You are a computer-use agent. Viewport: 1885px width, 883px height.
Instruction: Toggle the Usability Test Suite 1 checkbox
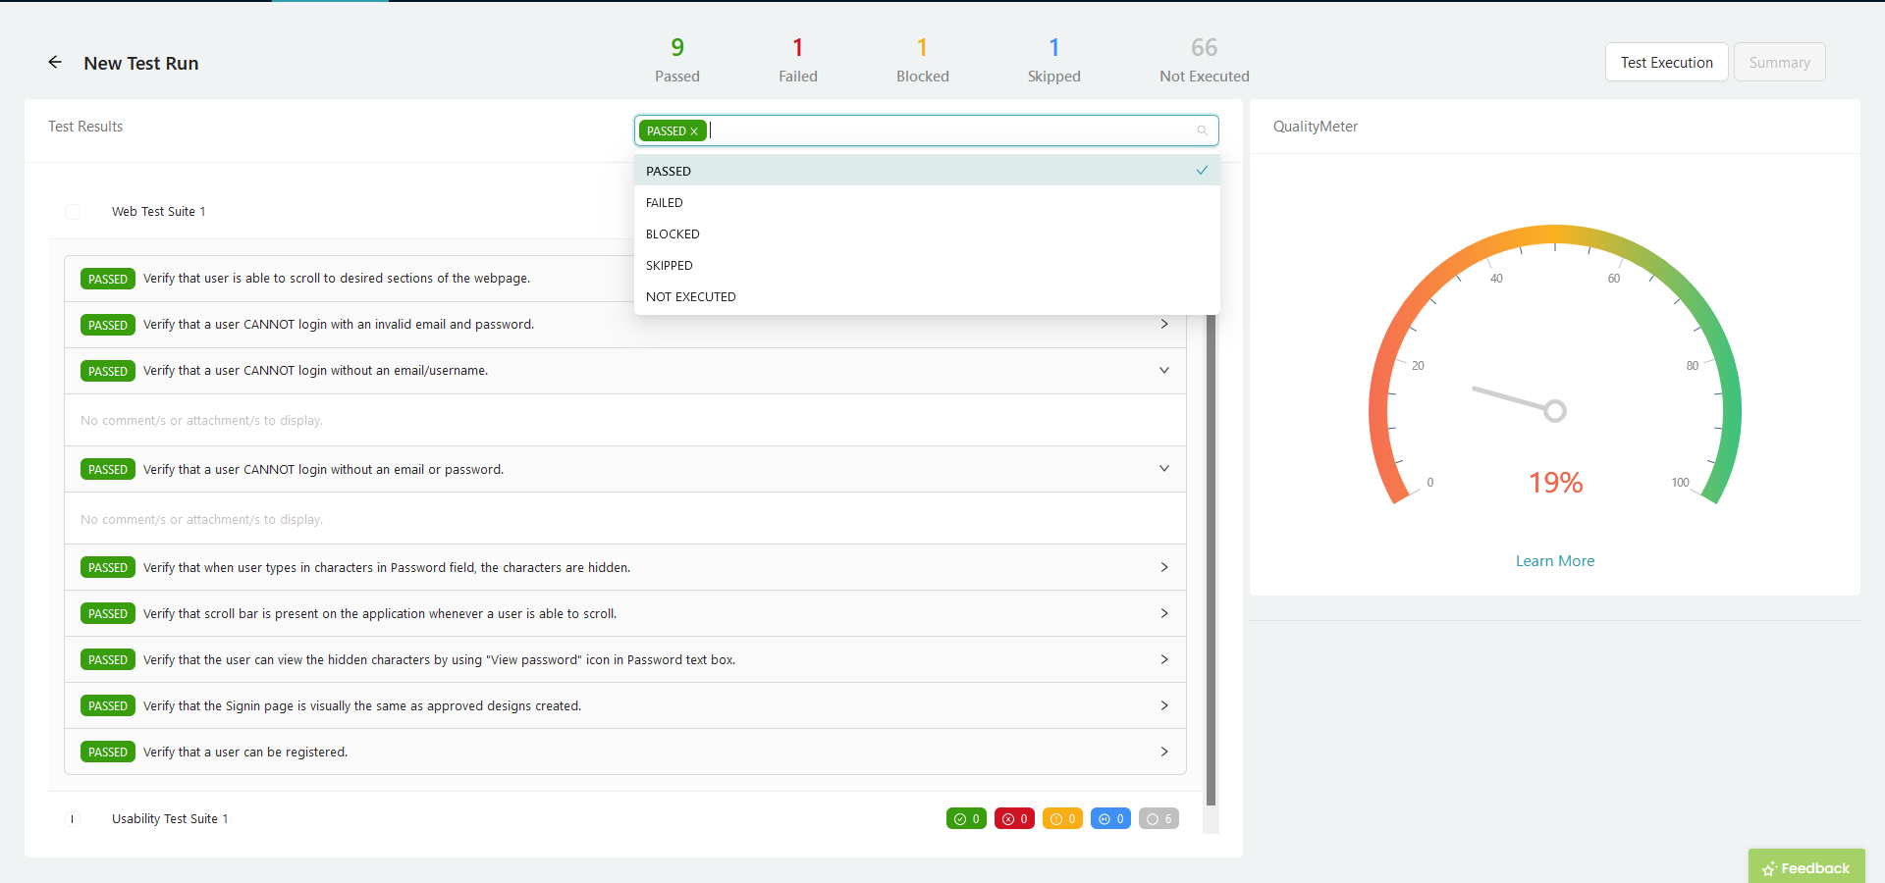pos(73,819)
